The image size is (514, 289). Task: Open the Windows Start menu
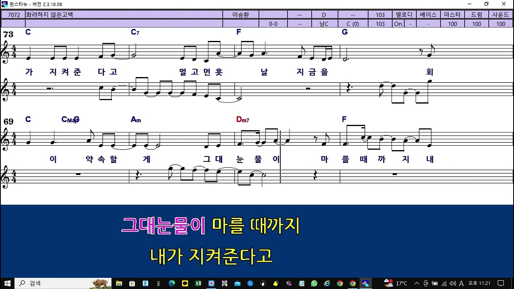tap(7, 283)
